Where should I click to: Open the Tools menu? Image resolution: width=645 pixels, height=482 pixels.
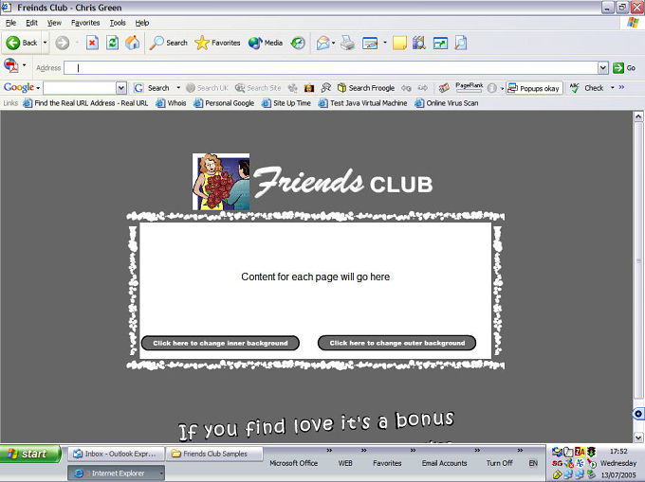click(118, 23)
